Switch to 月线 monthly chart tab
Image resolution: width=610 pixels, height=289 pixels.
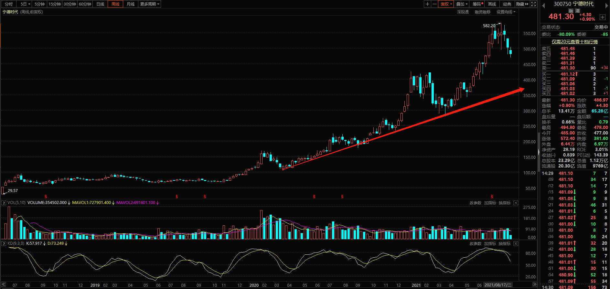131,4
